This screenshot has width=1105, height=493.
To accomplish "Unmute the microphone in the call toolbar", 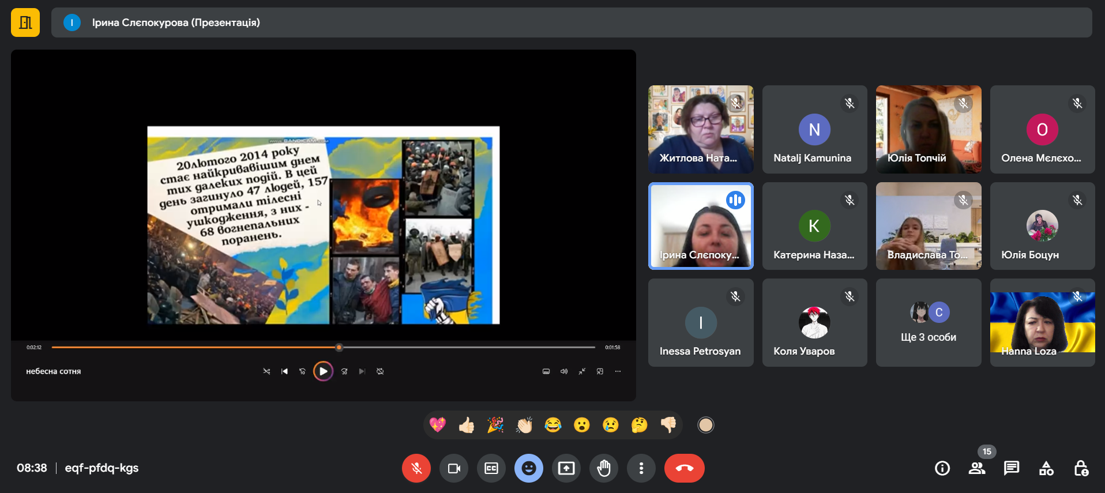I will pos(416,468).
